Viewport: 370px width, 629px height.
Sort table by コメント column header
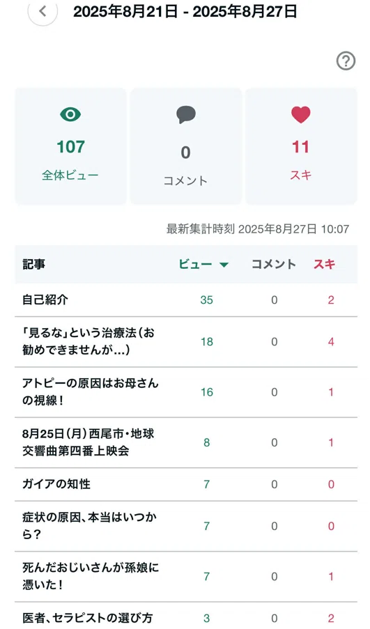tap(274, 265)
